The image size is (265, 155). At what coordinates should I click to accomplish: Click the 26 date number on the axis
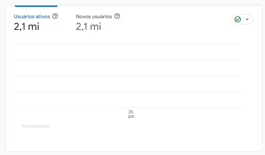(x=131, y=112)
